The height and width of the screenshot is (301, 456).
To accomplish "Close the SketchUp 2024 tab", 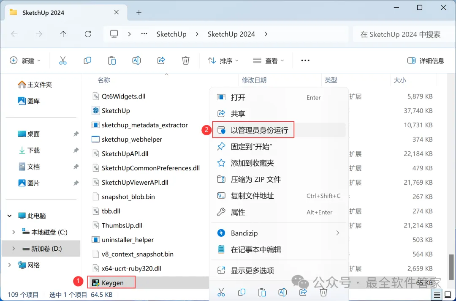I will point(117,12).
